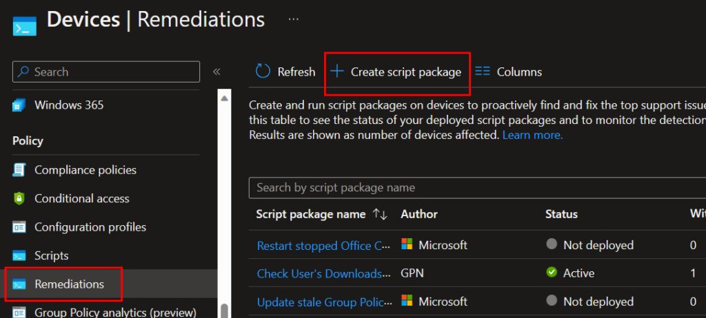The image size is (706, 318).
Task: Click the Create script package button
Action: 397,72
